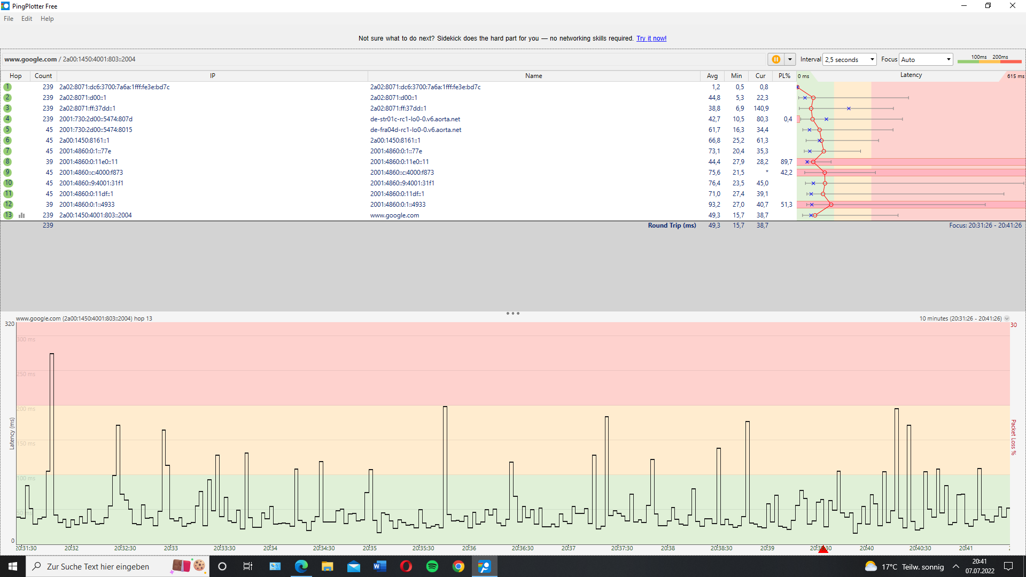Screen dimensions: 1026x577
Task: Open the dropdown arrow beside the pause button
Action: point(790,59)
